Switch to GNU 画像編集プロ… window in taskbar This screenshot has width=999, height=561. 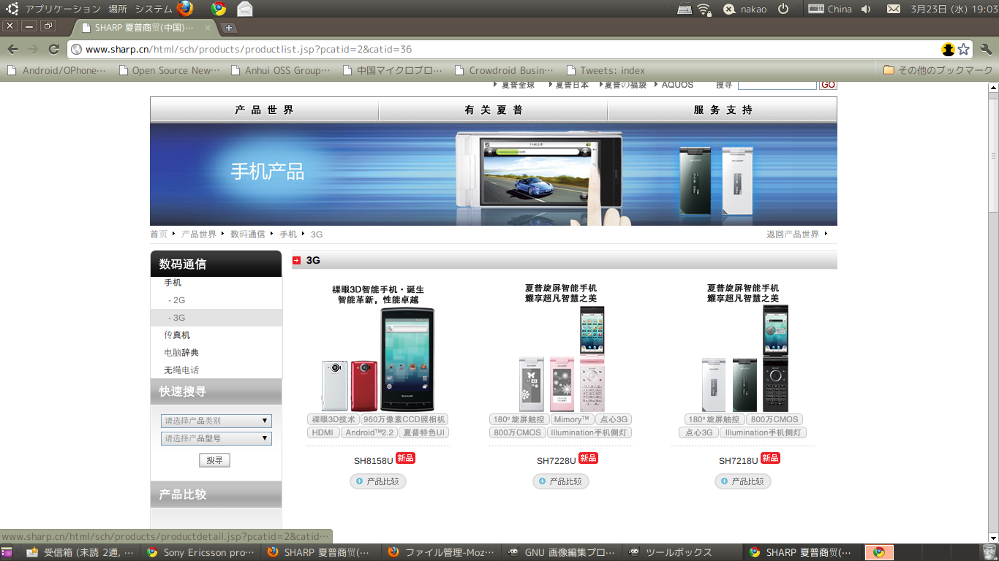click(562, 552)
